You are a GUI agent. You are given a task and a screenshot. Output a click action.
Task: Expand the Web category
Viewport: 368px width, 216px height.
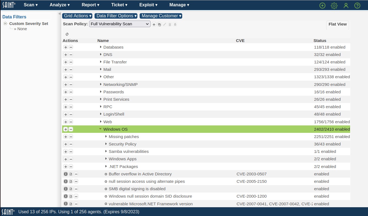[x=101, y=122]
